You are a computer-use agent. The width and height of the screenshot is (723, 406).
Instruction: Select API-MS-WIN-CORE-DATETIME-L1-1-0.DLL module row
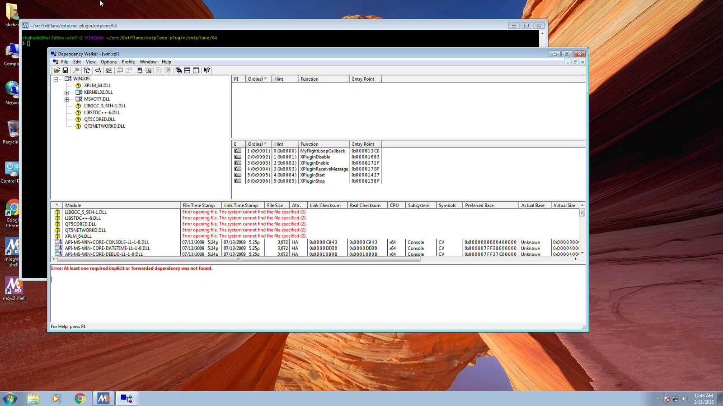[x=315, y=248]
